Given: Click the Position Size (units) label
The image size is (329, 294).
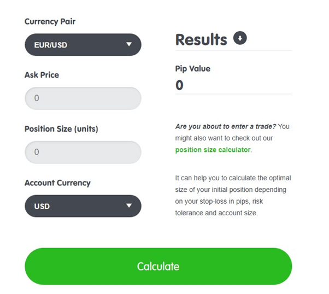Looking at the screenshot, I should pyautogui.click(x=61, y=129).
